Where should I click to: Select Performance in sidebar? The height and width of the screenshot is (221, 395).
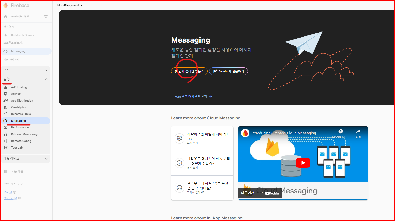coord(25,127)
